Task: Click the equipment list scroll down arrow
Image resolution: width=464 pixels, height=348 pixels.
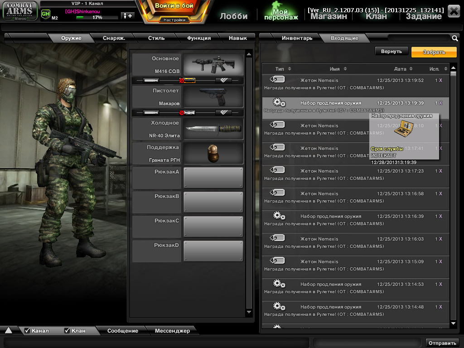Action: [249, 312]
